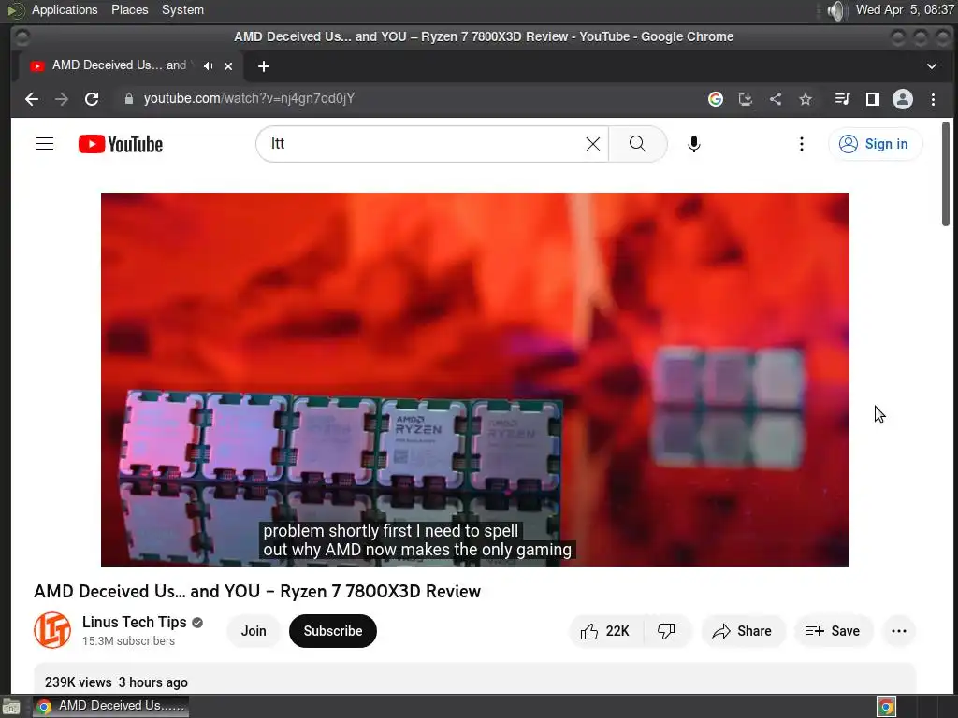Open the media controls icon in Chrome toolbar
Viewport: 958px width, 718px height.
pos(843,99)
